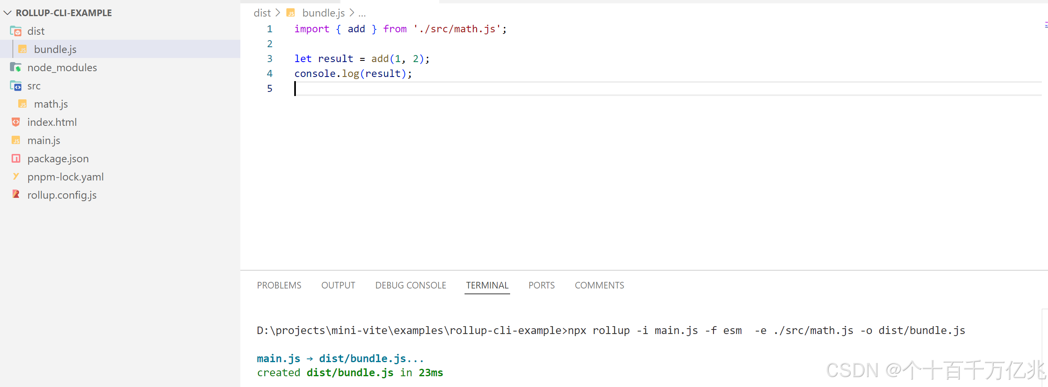Click the './src/math.js' string in code

457,29
